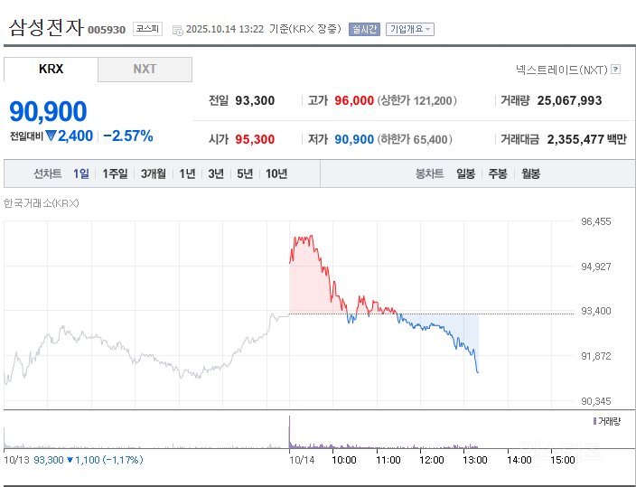Click the blue down-triangle beside 2,400
The height and width of the screenshot is (487, 636).
point(51,136)
